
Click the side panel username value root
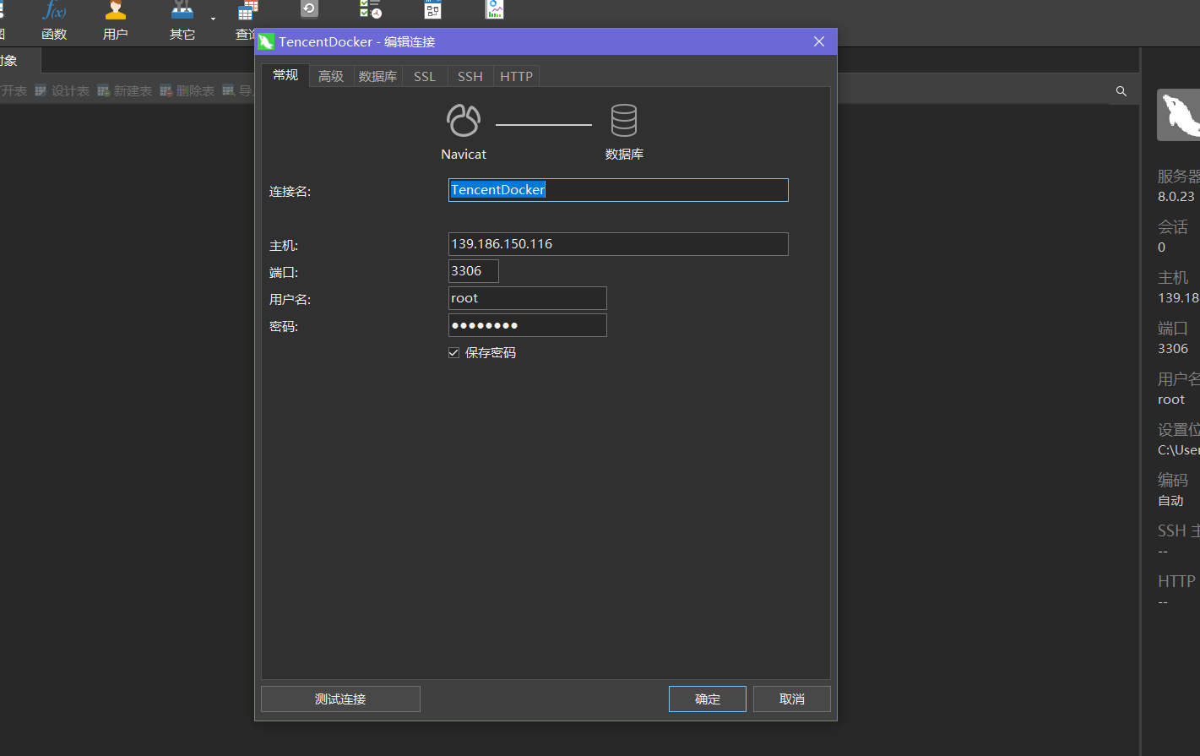tap(1171, 399)
